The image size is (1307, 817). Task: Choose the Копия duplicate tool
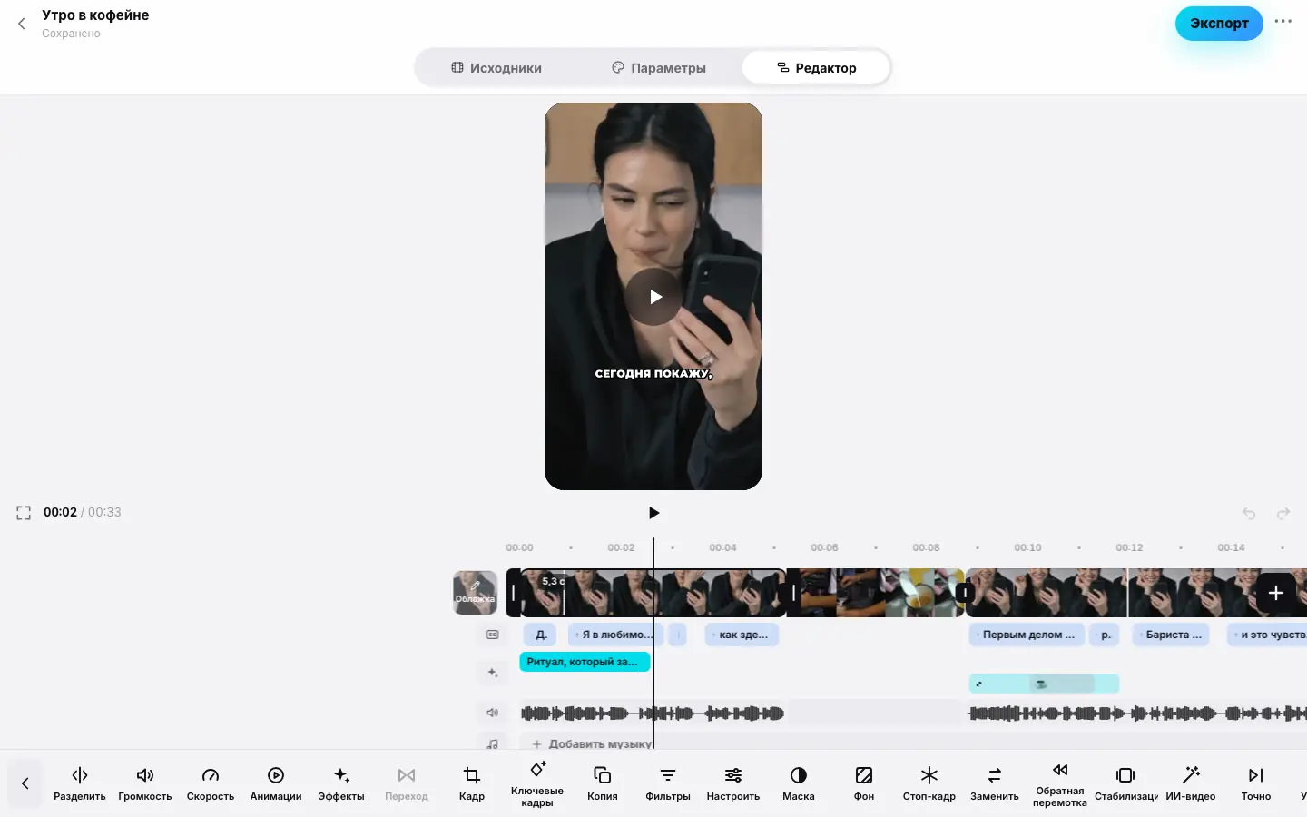(x=603, y=783)
